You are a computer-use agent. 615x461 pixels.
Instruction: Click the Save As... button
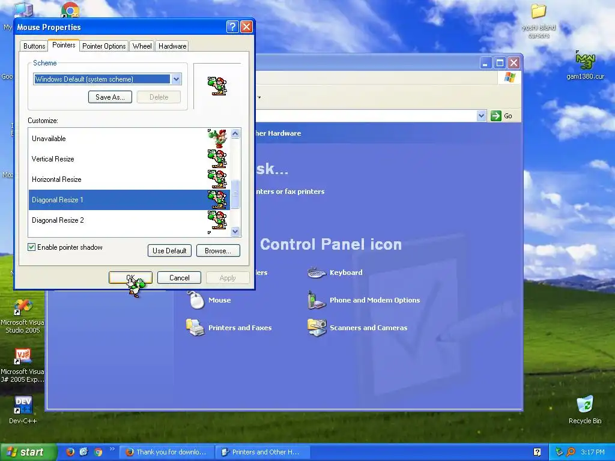tap(111, 97)
